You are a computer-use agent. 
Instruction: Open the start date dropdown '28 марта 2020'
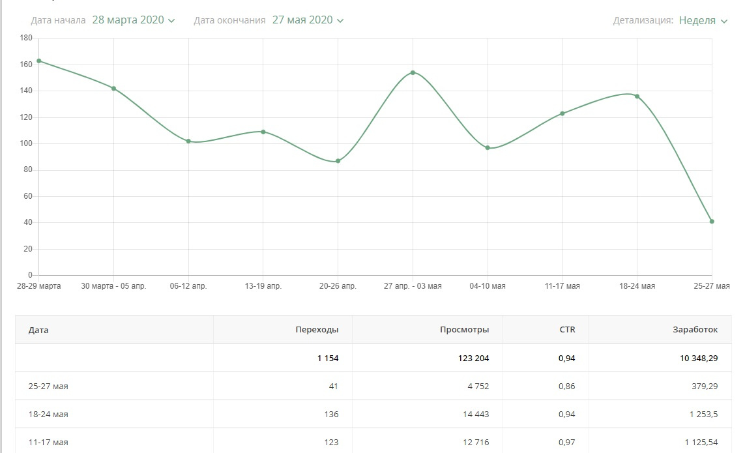pyautogui.click(x=134, y=20)
